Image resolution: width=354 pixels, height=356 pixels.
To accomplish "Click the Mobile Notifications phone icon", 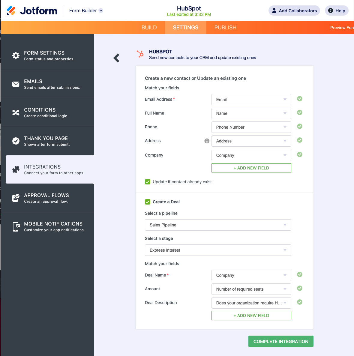I will tap(16, 227).
